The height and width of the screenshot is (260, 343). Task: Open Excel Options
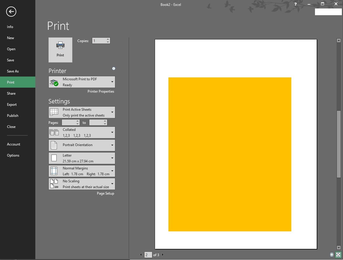pyautogui.click(x=18, y=155)
